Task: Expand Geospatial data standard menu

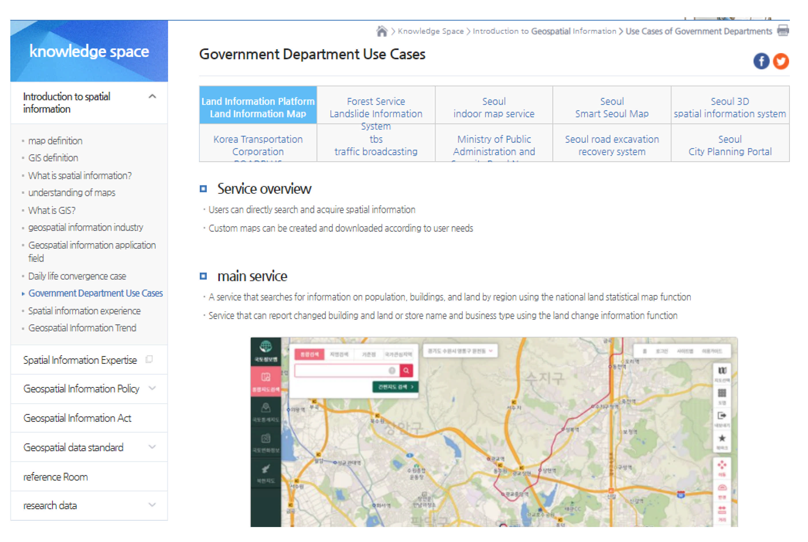Action: (x=152, y=447)
